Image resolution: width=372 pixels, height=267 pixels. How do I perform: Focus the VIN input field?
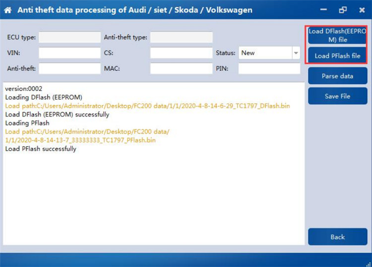coord(69,53)
